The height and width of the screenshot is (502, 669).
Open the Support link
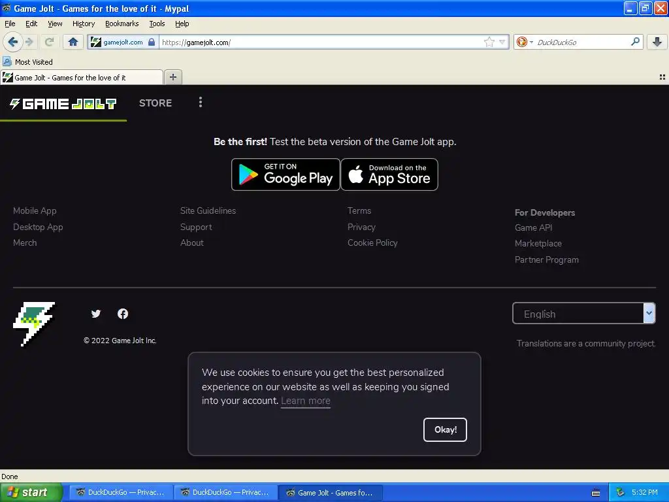(x=196, y=227)
